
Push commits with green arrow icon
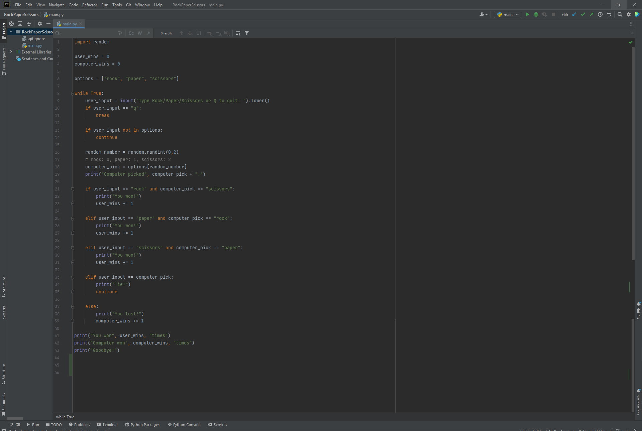pos(592,14)
